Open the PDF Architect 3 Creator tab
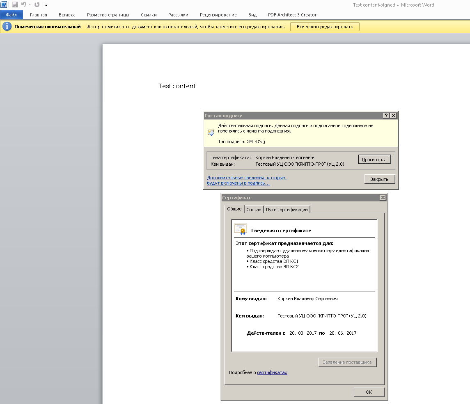Image resolution: width=470 pixels, height=404 pixels. [x=292, y=15]
